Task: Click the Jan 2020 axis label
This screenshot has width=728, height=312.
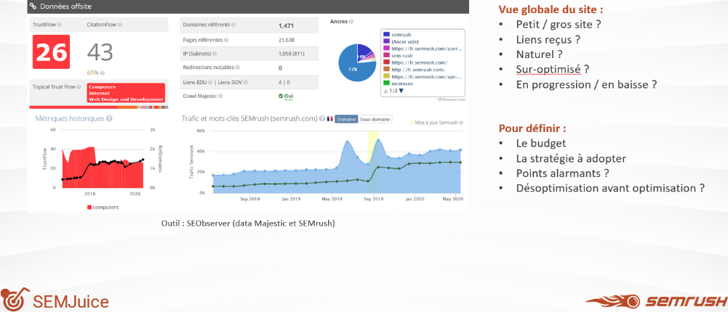Action: coord(414,199)
